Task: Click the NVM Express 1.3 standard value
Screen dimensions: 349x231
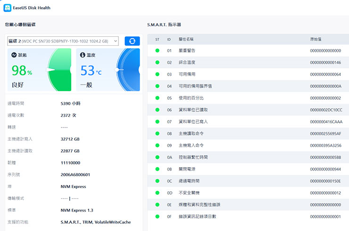Action: [x=77, y=210]
